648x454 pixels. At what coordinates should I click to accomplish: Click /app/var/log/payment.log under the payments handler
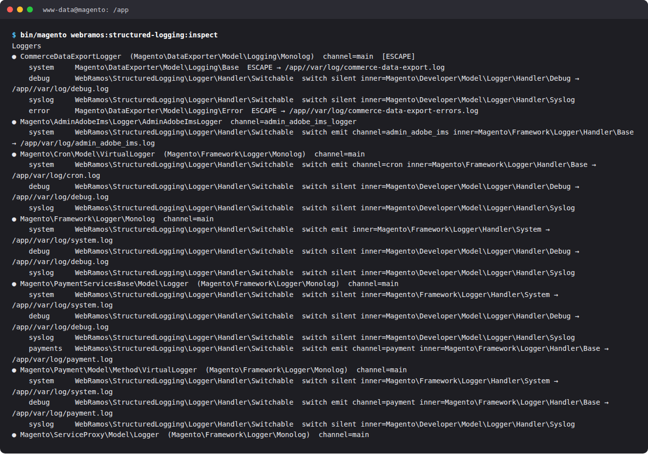click(x=62, y=359)
